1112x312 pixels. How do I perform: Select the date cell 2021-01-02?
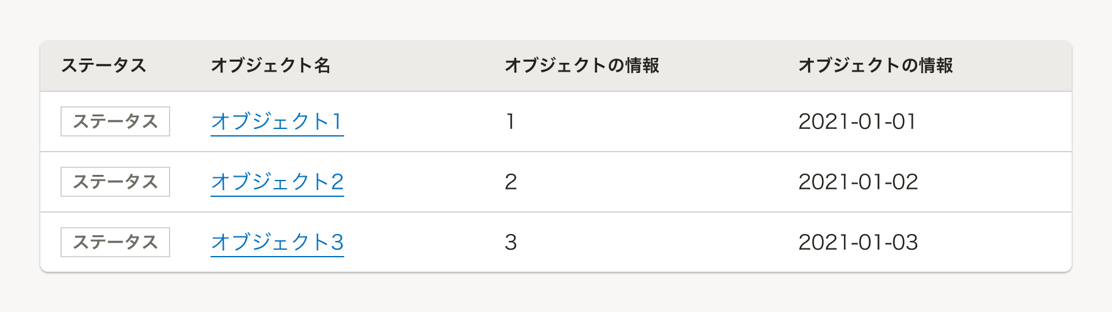858,182
